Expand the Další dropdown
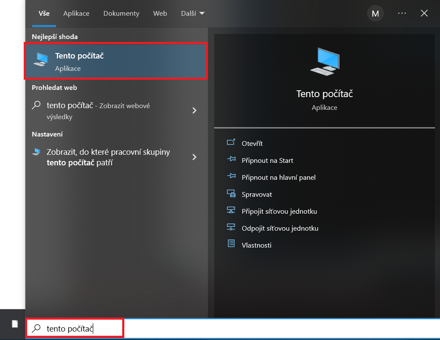 tap(193, 14)
